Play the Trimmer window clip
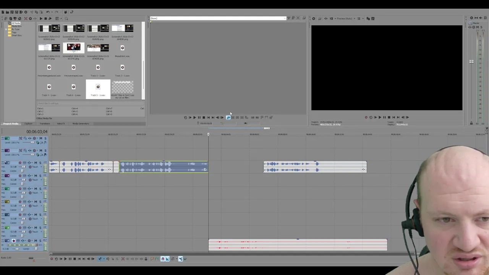Screen dimensions: 489x275 coord(194,117)
